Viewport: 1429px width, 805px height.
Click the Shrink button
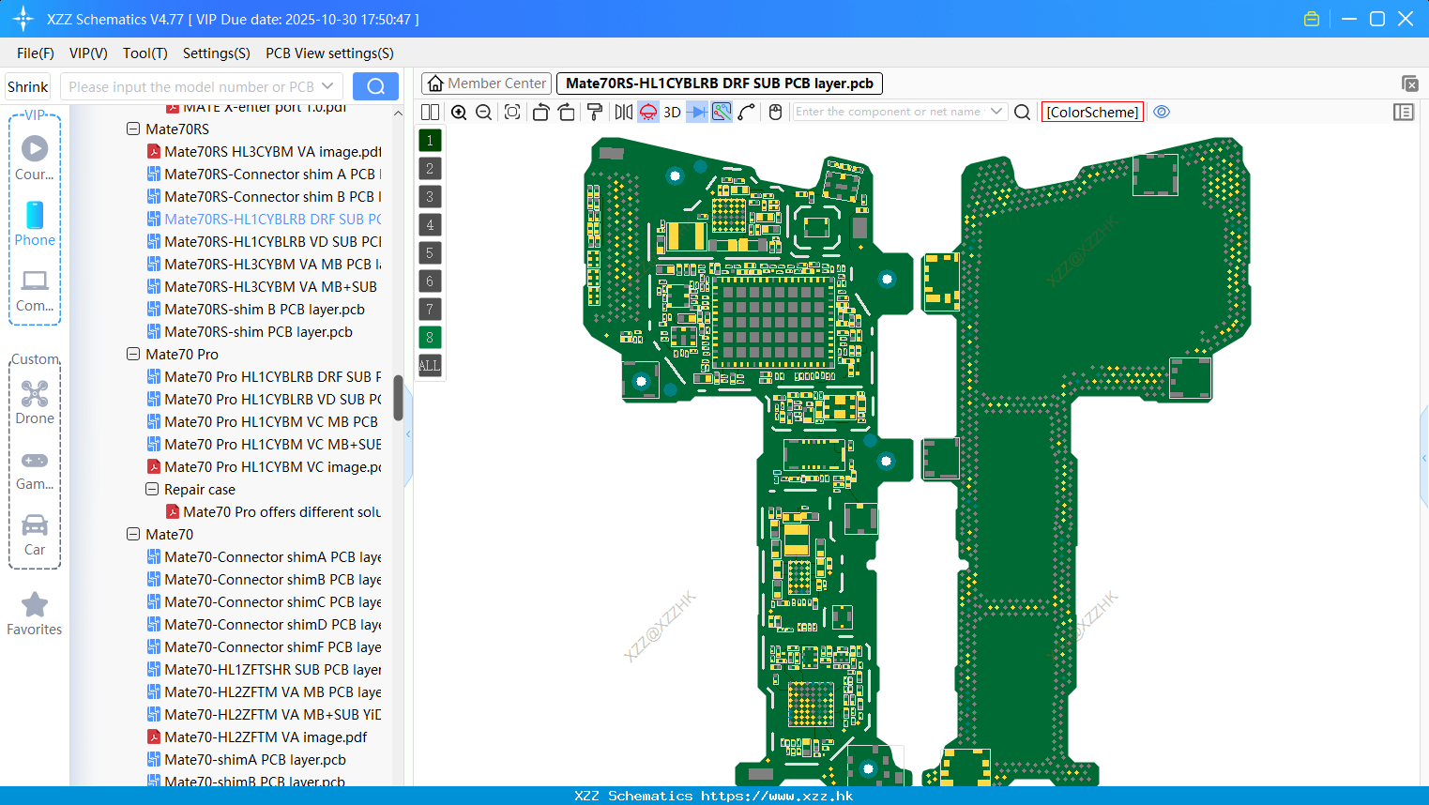click(27, 86)
